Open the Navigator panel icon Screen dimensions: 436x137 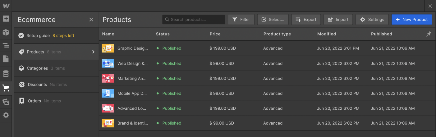tap(6, 46)
